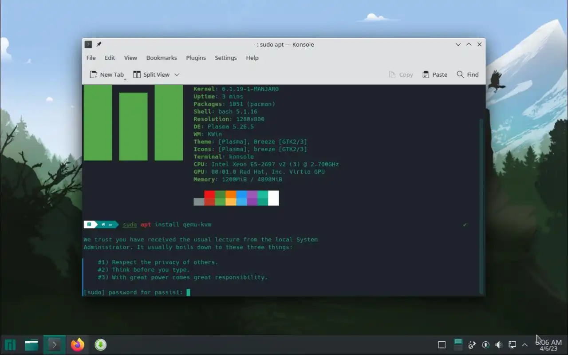Open the Help menu
The height and width of the screenshot is (355, 568).
tap(252, 58)
